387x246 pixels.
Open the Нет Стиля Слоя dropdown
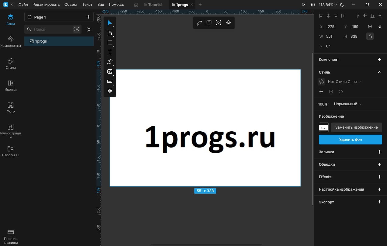coord(344,82)
